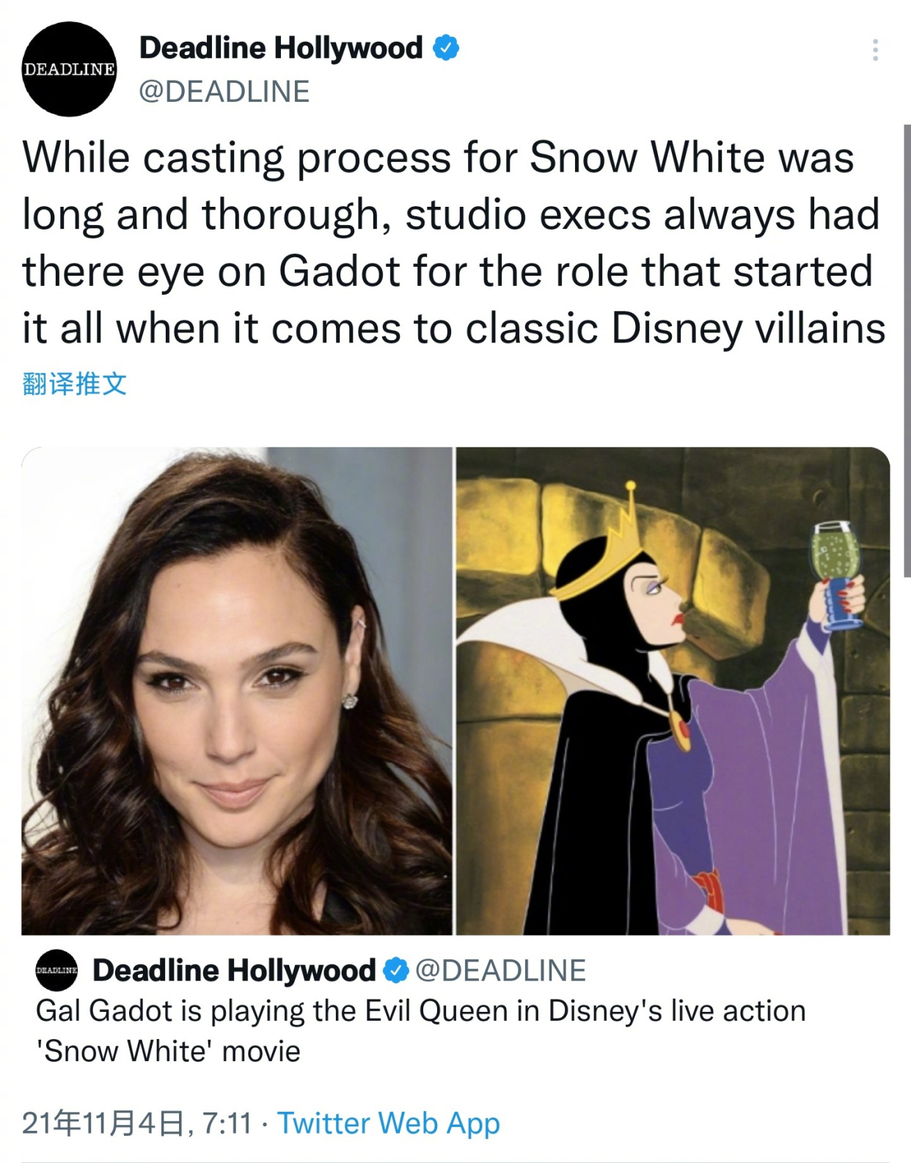
Task: Open the quoted tweet about Gal Gadot playing the Evil Queen
Action: [420, 1031]
